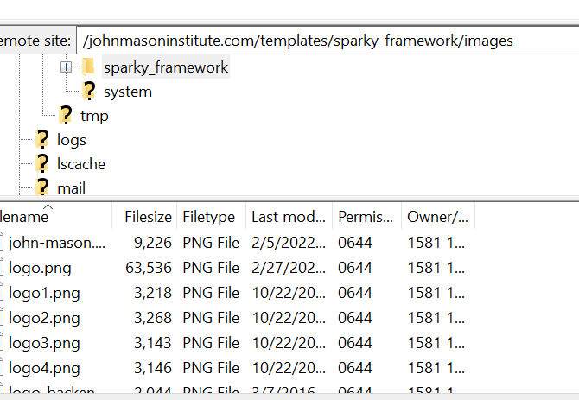Click the tmp folder icon

(x=66, y=115)
